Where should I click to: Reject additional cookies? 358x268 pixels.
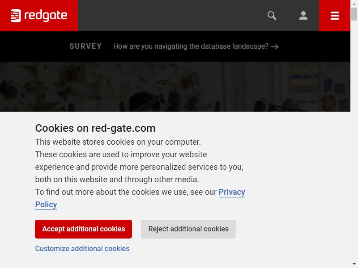pos(188,229)
